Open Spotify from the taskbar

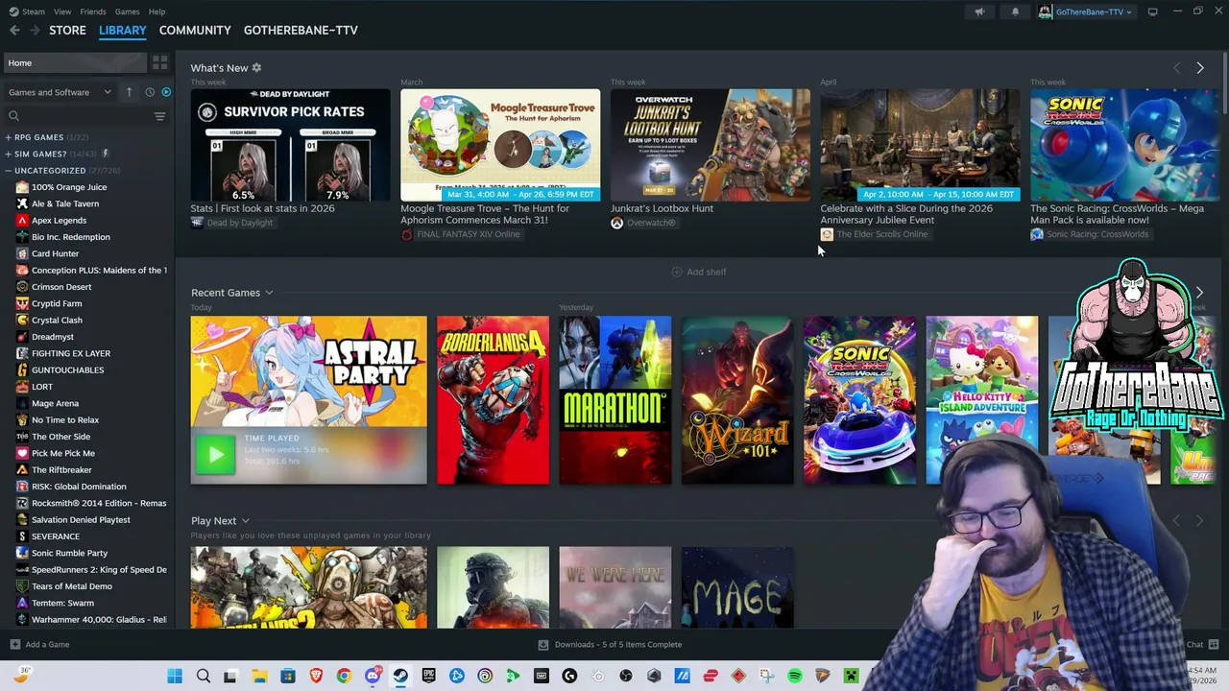click(795, 677)
